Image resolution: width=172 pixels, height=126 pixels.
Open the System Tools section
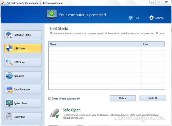pos(23,103)
